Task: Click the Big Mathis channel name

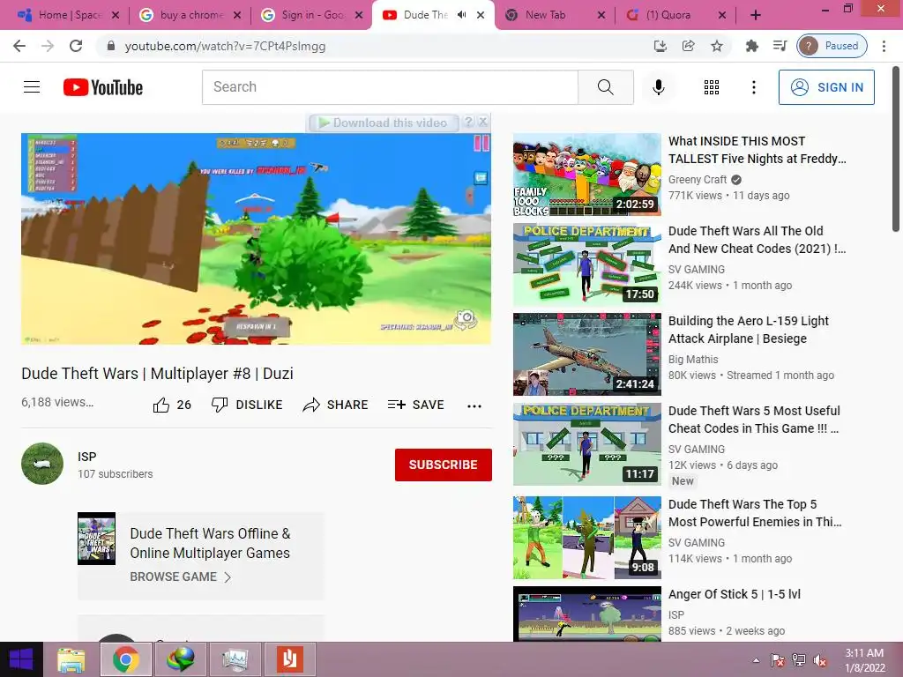Action: pyautogui.click(x=693, y=360)
